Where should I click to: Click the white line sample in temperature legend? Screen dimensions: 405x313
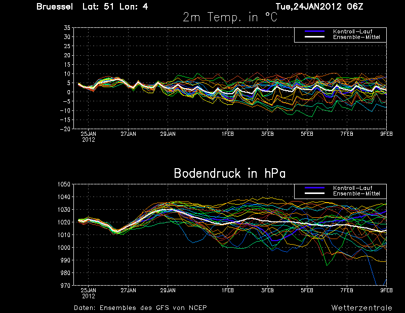(314, 37)
